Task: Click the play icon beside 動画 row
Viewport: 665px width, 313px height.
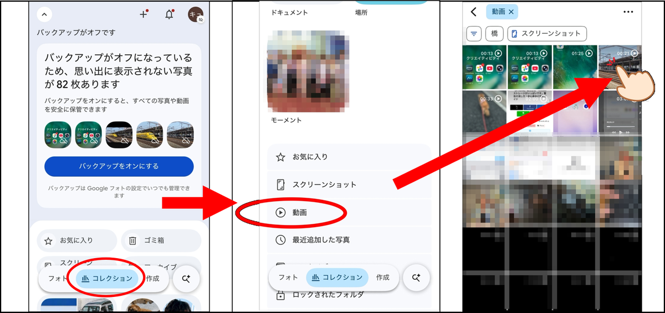Action: pos(280,212)
